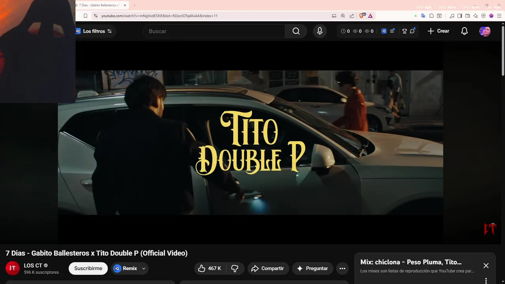Open the YouTube account avatar

(485, 31)
